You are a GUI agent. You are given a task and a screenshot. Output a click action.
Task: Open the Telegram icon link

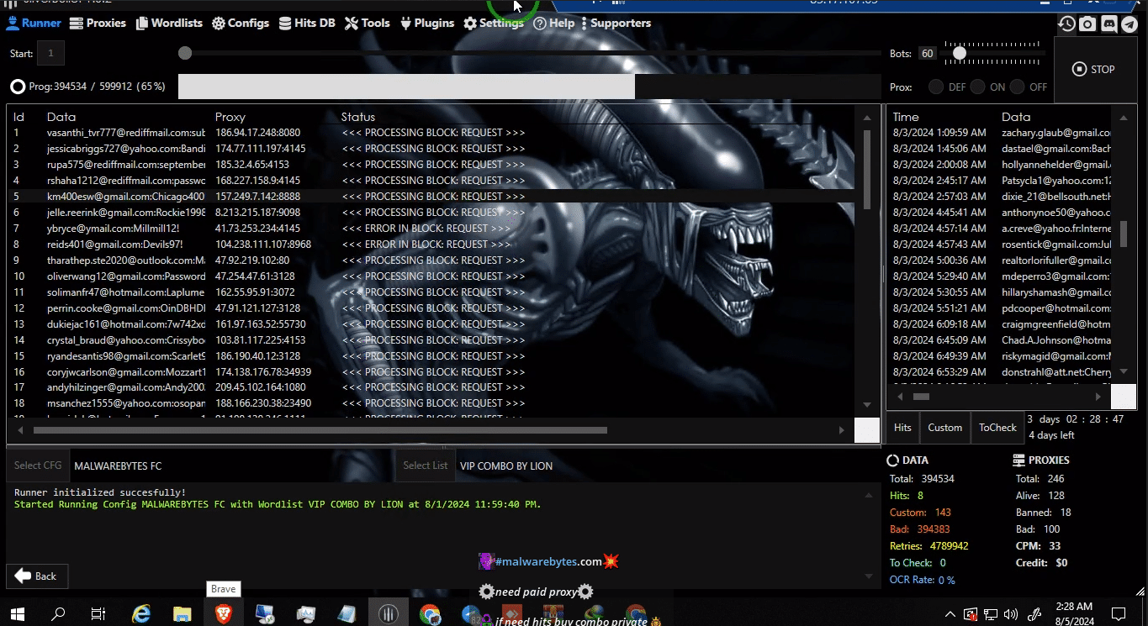pyautogui.click(x=1129, y=24)
